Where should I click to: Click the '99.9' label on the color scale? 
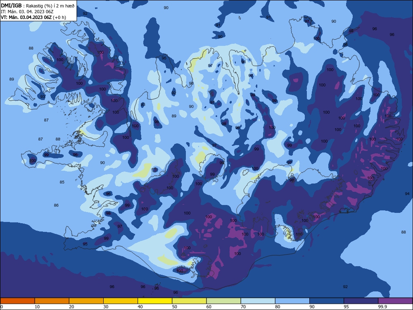382,307
